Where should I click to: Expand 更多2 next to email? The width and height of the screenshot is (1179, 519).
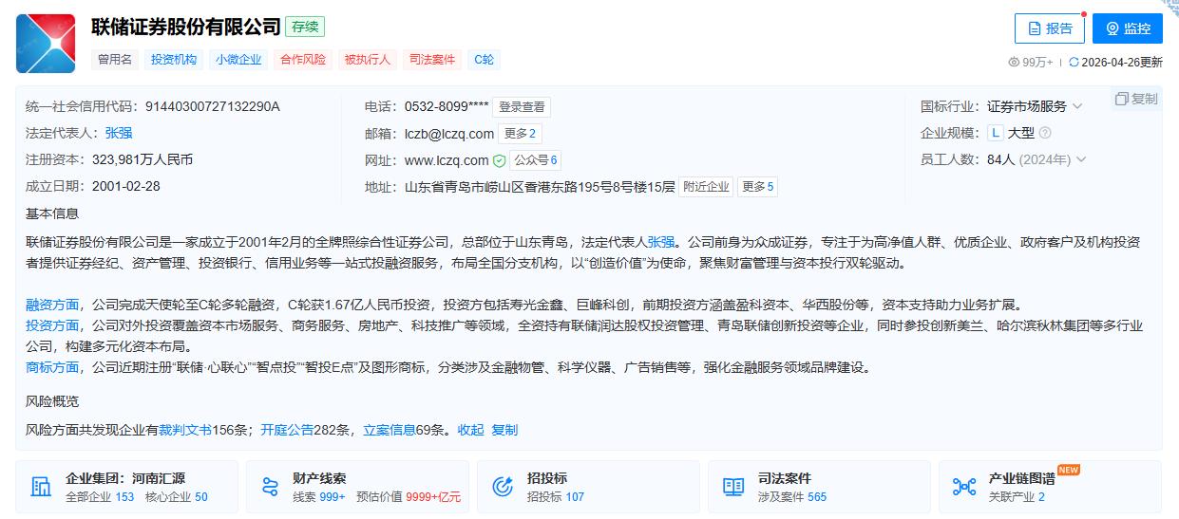520,134
